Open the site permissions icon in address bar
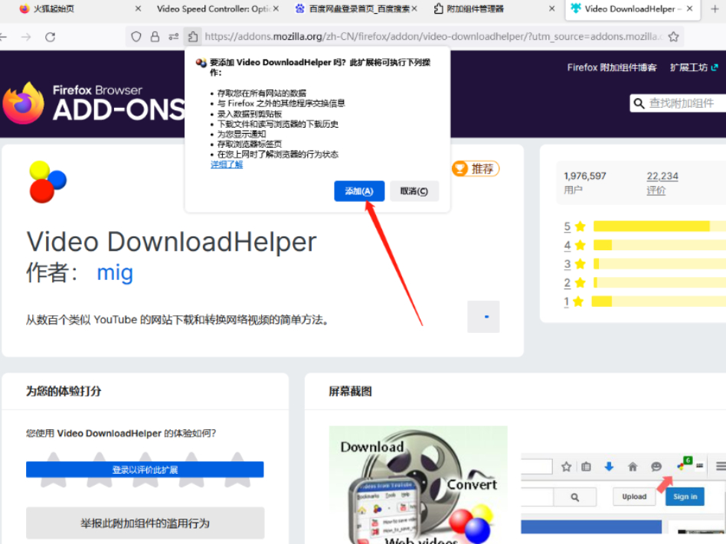Image resolution: width=726 pixels, height=544 pixels. (174, 37)
